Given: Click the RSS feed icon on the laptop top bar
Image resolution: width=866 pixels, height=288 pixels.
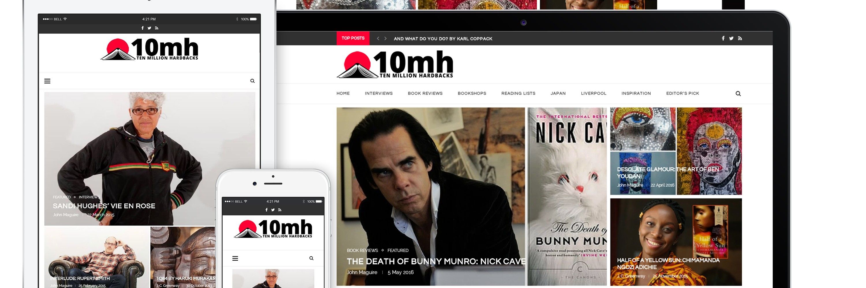Looking at the screenshot, I should pyautogui.click(x=740, y=38).
